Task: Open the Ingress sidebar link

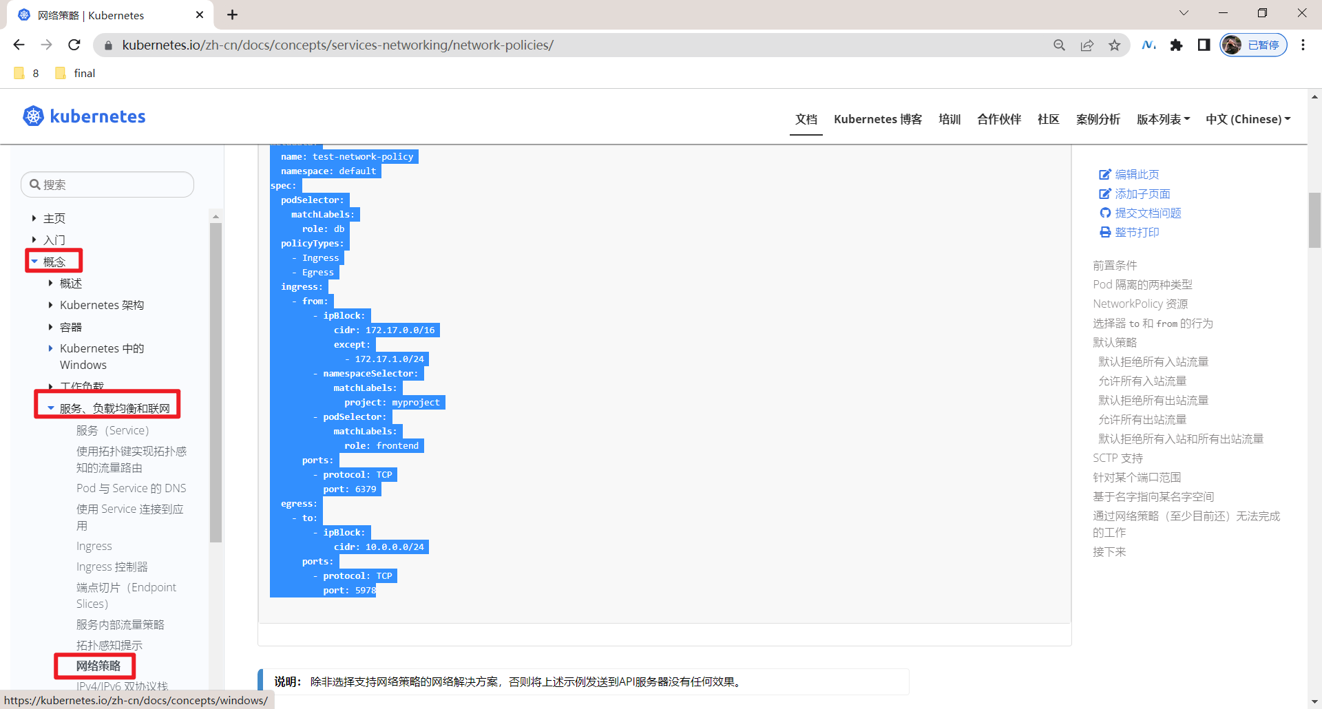Action: (x=94, y=546)
